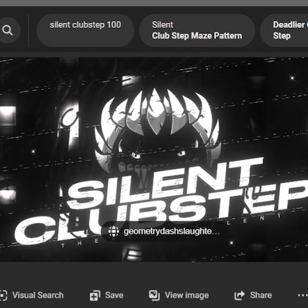Click the monster face logo in the image
Viewport: 308px width, 308px height.
156,131
